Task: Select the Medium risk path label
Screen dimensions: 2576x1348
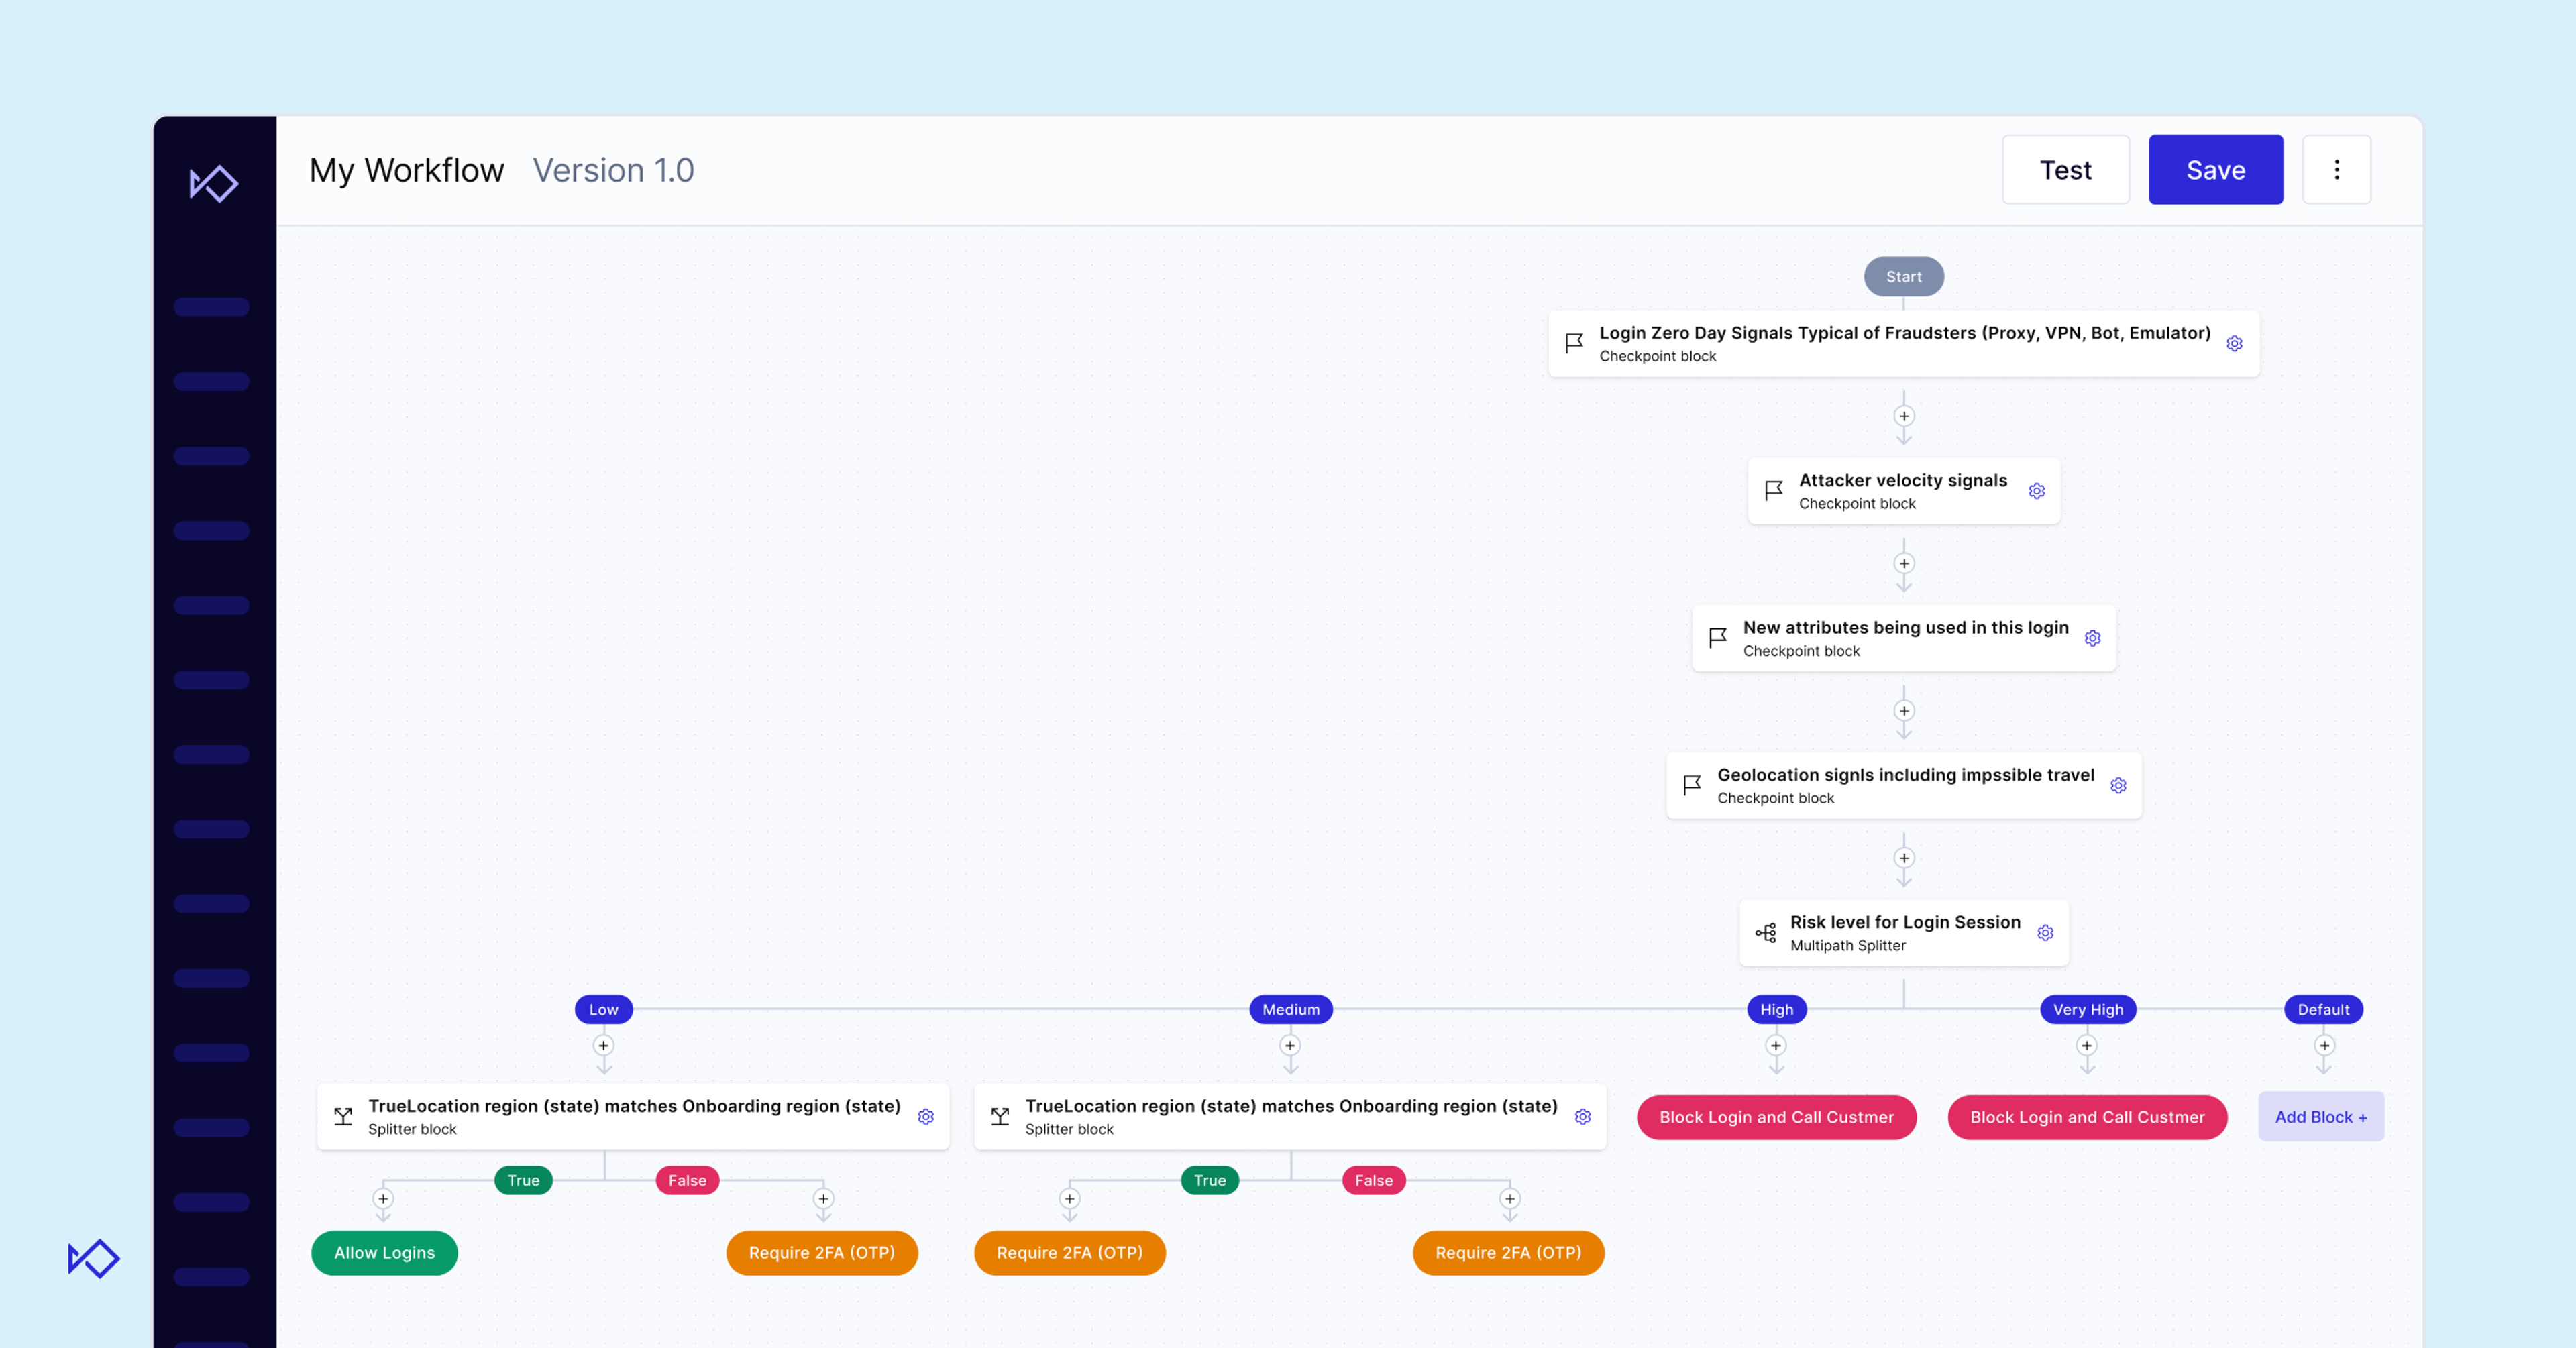Action: click(1290, 1010)
